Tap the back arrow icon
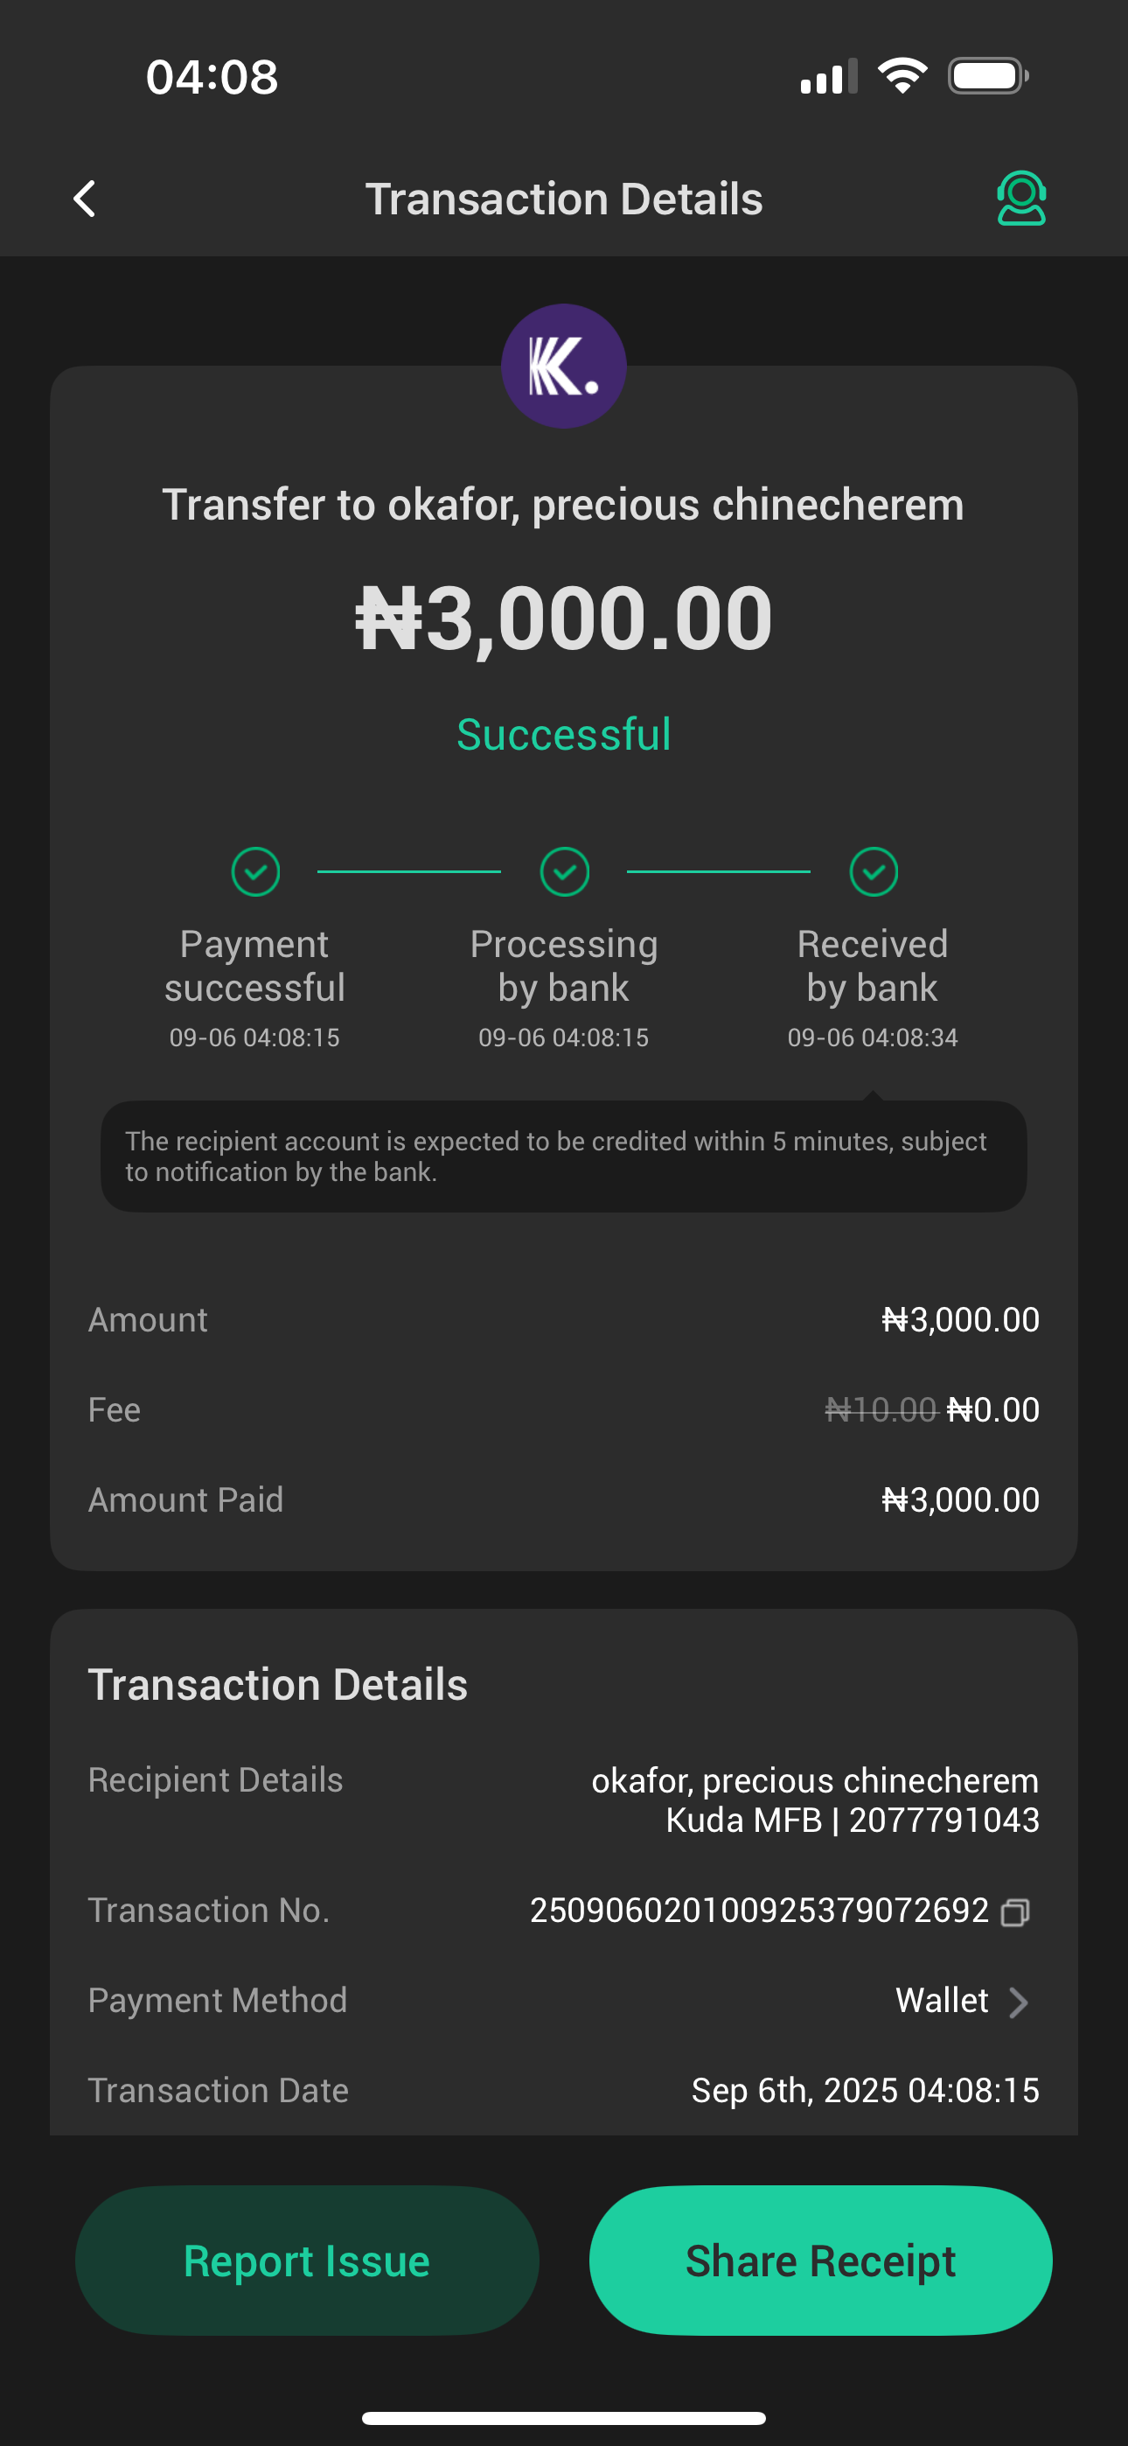 coord(86,199)
